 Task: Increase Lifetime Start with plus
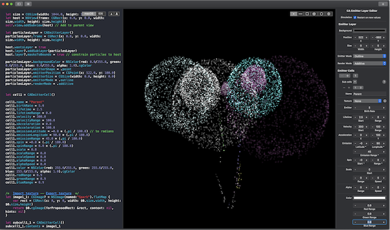click(367, 117)
